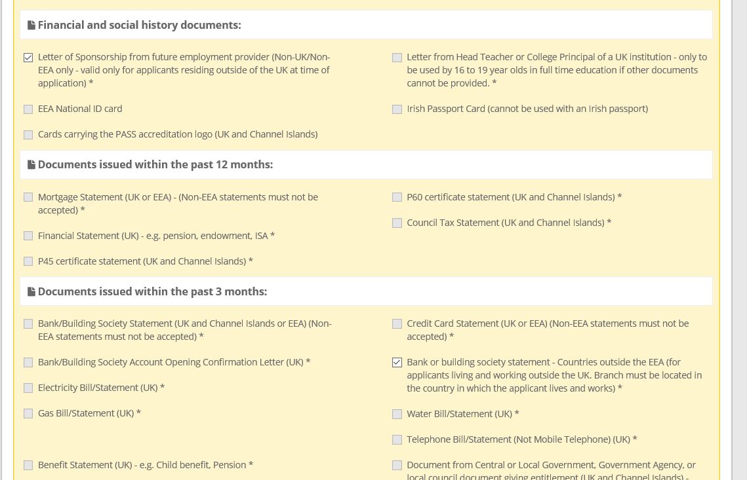Tick the Electricity Bill/Statement checkbox
The width and height of the screenshot is (747, 480).
(28, 388)
